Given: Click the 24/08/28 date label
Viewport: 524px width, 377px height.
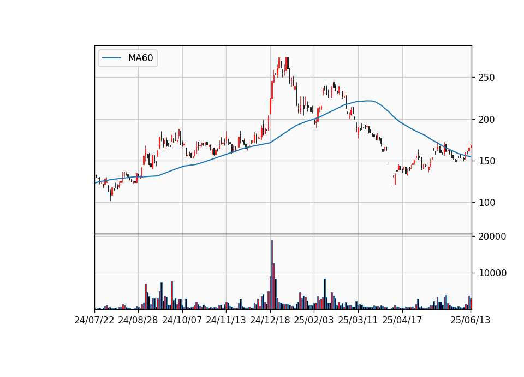Looking at the screenshot, I should click(138, 320).
